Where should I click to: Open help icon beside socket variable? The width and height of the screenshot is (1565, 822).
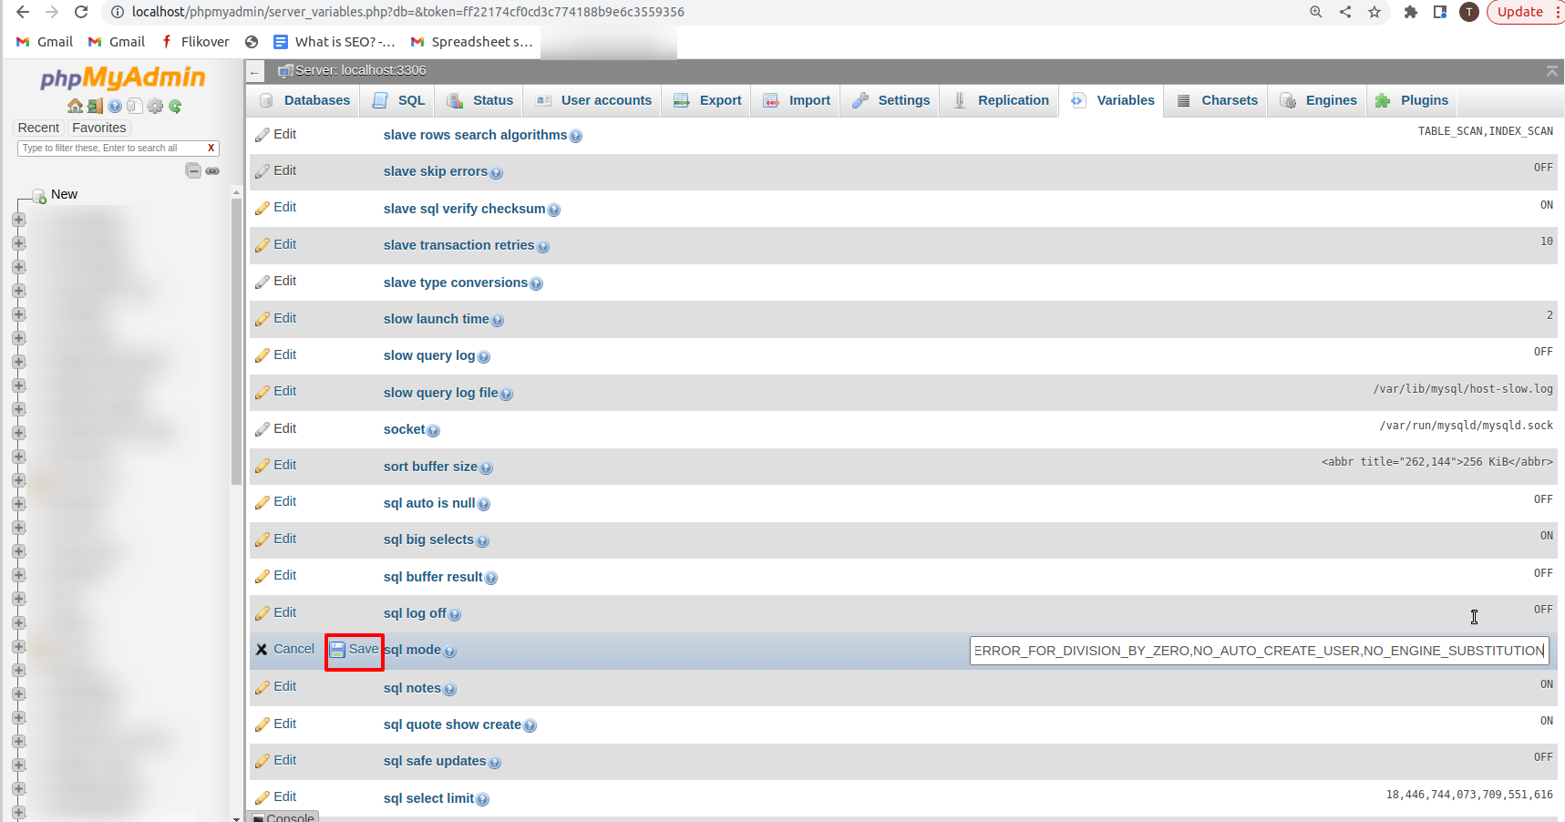433,430
